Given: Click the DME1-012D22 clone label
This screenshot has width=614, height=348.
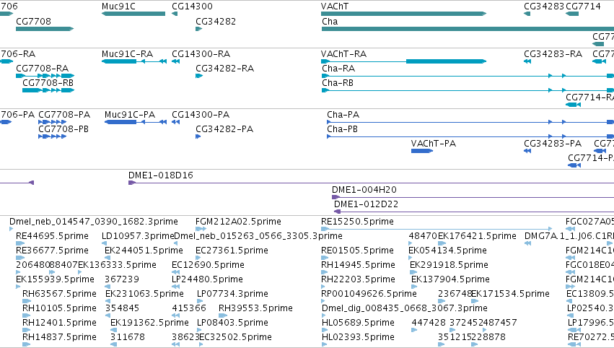Looking at the screenshot, I should pyautogui.click(x=366, y=204).
